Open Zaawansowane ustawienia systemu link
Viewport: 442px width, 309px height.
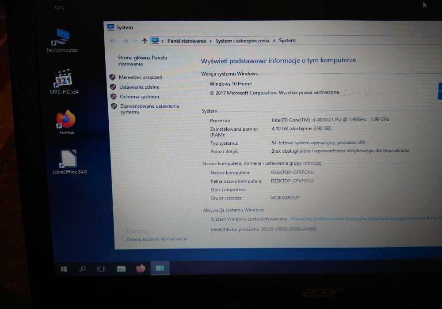tap(150, 109)
